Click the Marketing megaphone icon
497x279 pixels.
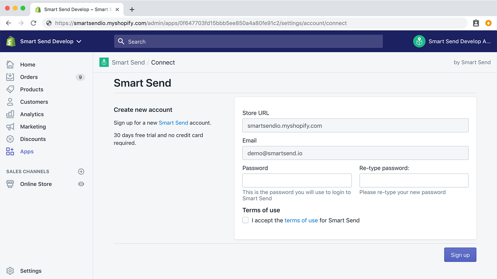(x=10, y=126)
